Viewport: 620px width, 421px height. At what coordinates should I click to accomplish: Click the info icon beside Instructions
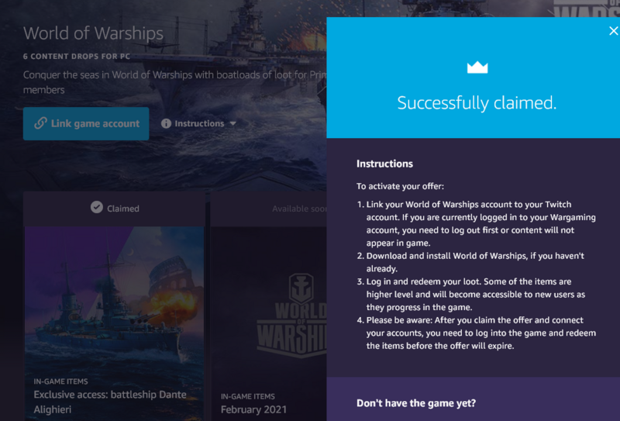pyautogui.click(x=166, y=123)
